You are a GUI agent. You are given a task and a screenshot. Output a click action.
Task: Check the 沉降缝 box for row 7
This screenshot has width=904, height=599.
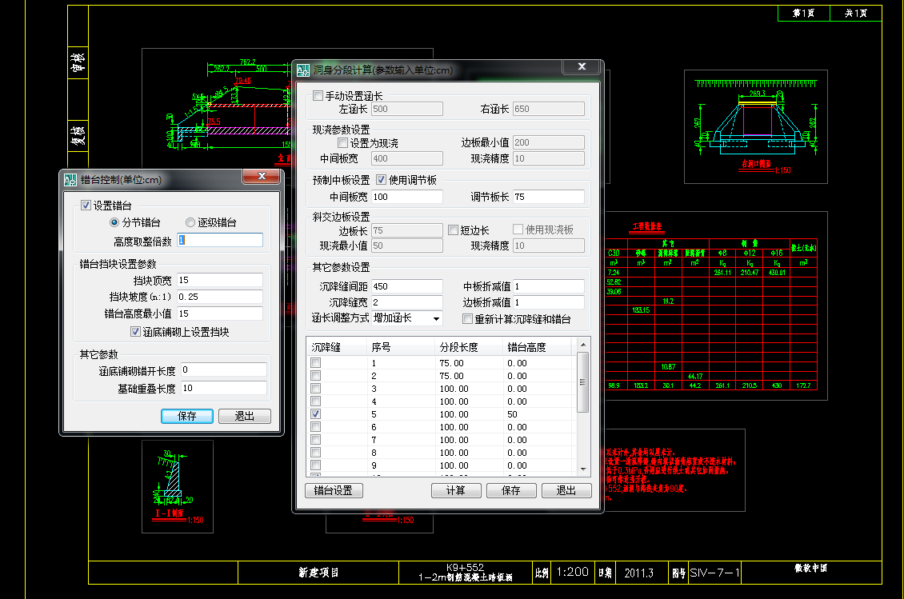315,440
